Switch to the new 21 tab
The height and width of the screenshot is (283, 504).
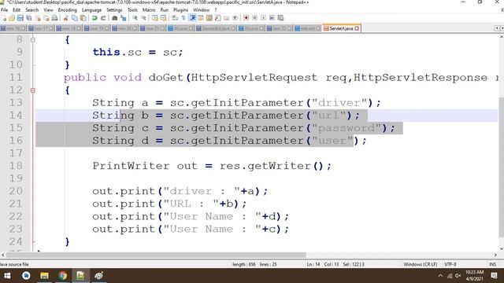click(x=152, y=28)
